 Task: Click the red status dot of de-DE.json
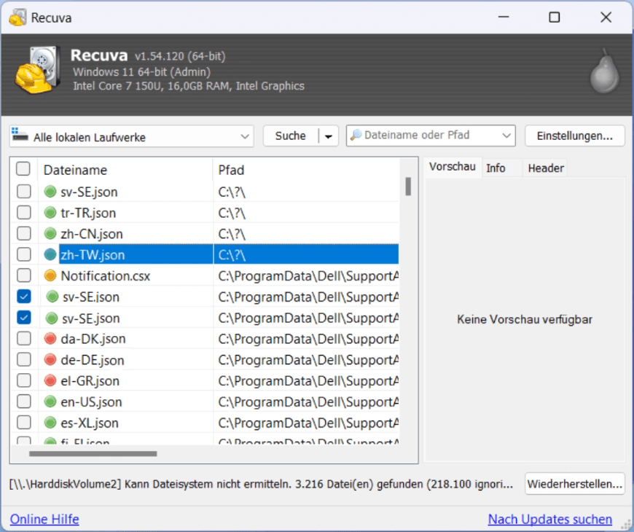50,359
